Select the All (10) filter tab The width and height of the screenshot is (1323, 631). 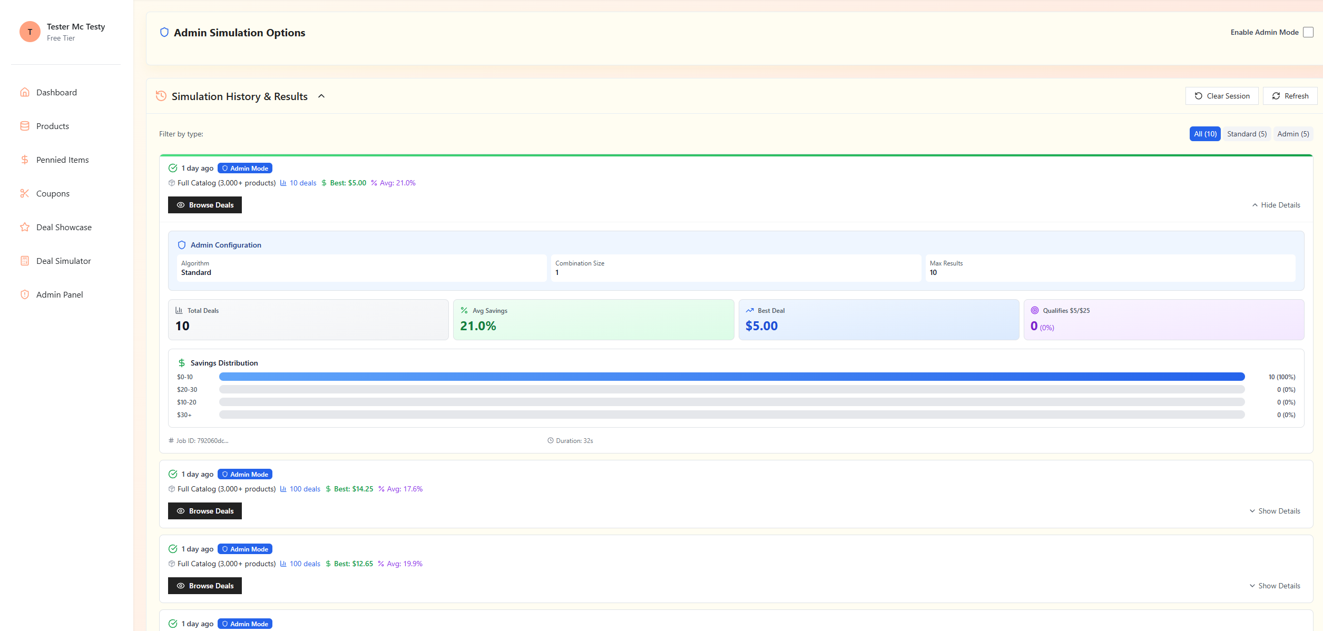point(1205,133)
